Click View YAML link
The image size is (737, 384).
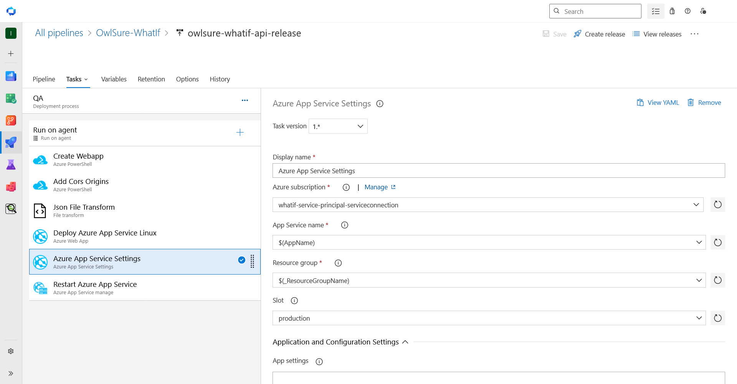tap(658, 103)
